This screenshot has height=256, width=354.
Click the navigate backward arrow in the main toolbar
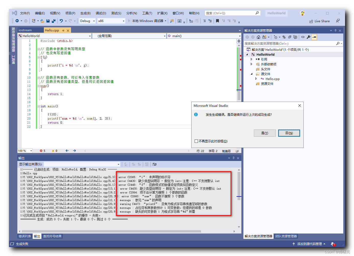17,21
